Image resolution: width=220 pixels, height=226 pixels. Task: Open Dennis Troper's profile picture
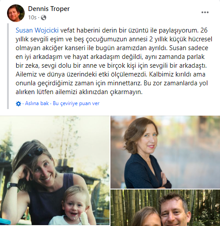(16, 13)
